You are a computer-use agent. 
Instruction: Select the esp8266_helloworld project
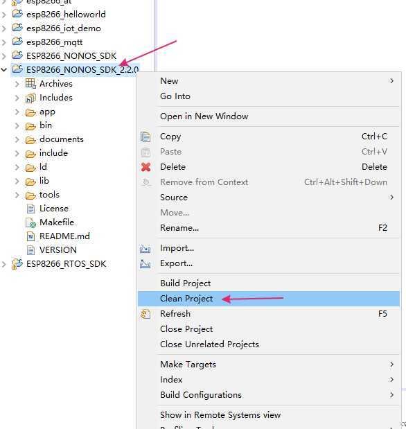tap(66, 15)
